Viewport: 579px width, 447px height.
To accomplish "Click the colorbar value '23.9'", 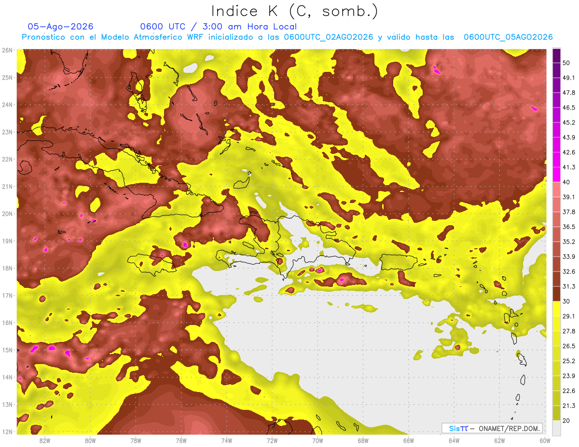I will (x=569, y=376).
